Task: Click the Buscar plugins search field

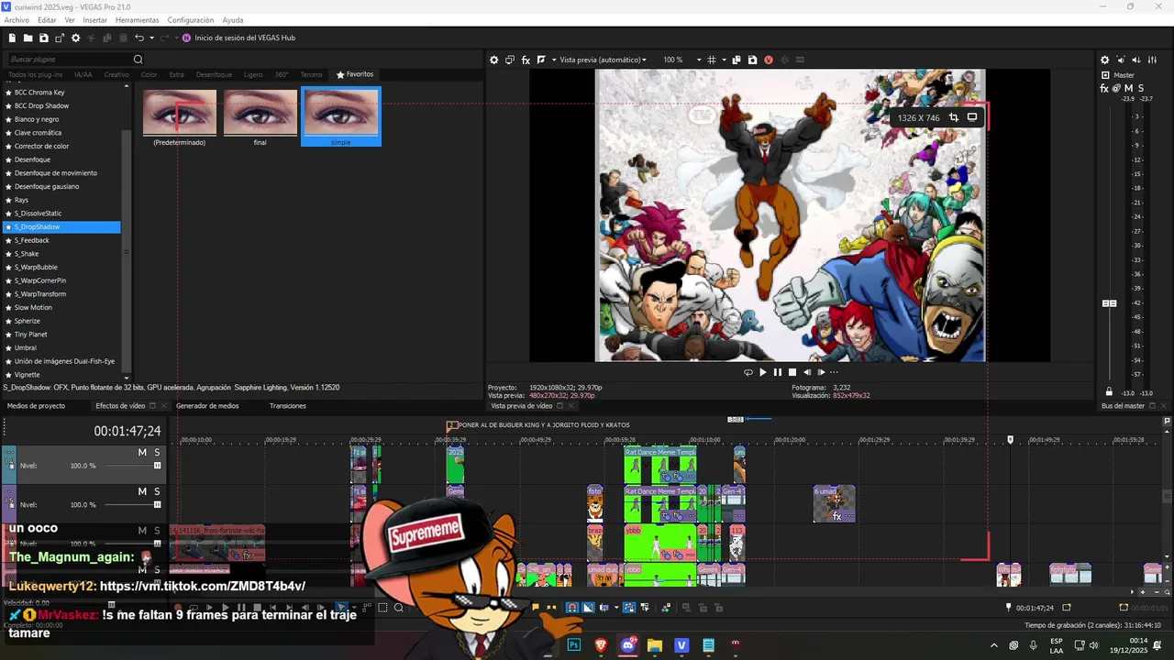Action: 69,60
